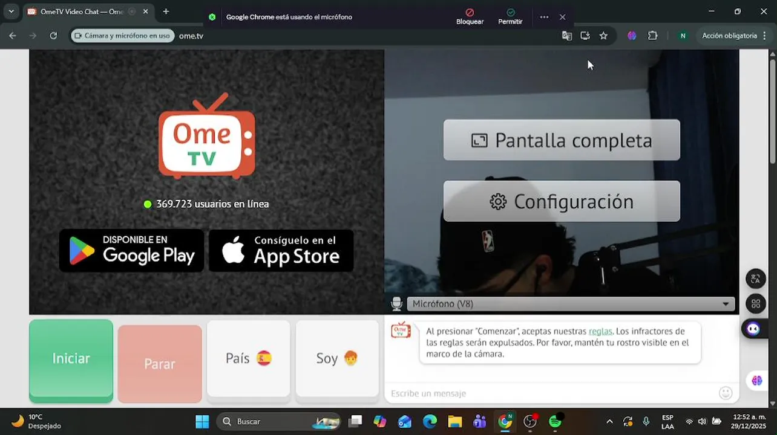Open the purple brain extension icon
This screenshot has width=777, height=435.
click(x=632, y=36)
